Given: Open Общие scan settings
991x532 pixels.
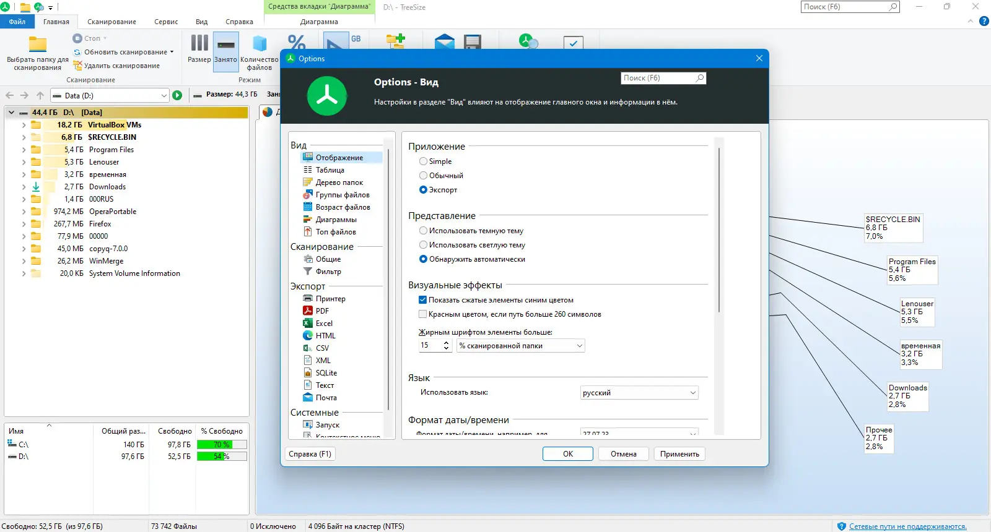Looking at the screenshot, I should [328, 259].
